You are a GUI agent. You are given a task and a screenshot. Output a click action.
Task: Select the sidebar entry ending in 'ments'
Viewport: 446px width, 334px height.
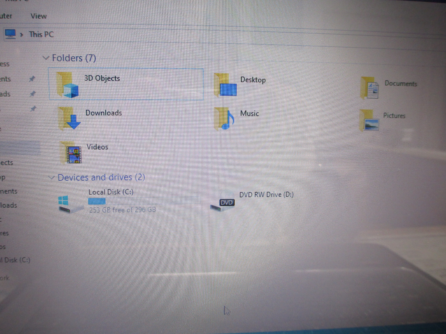(x=9, y=191)
